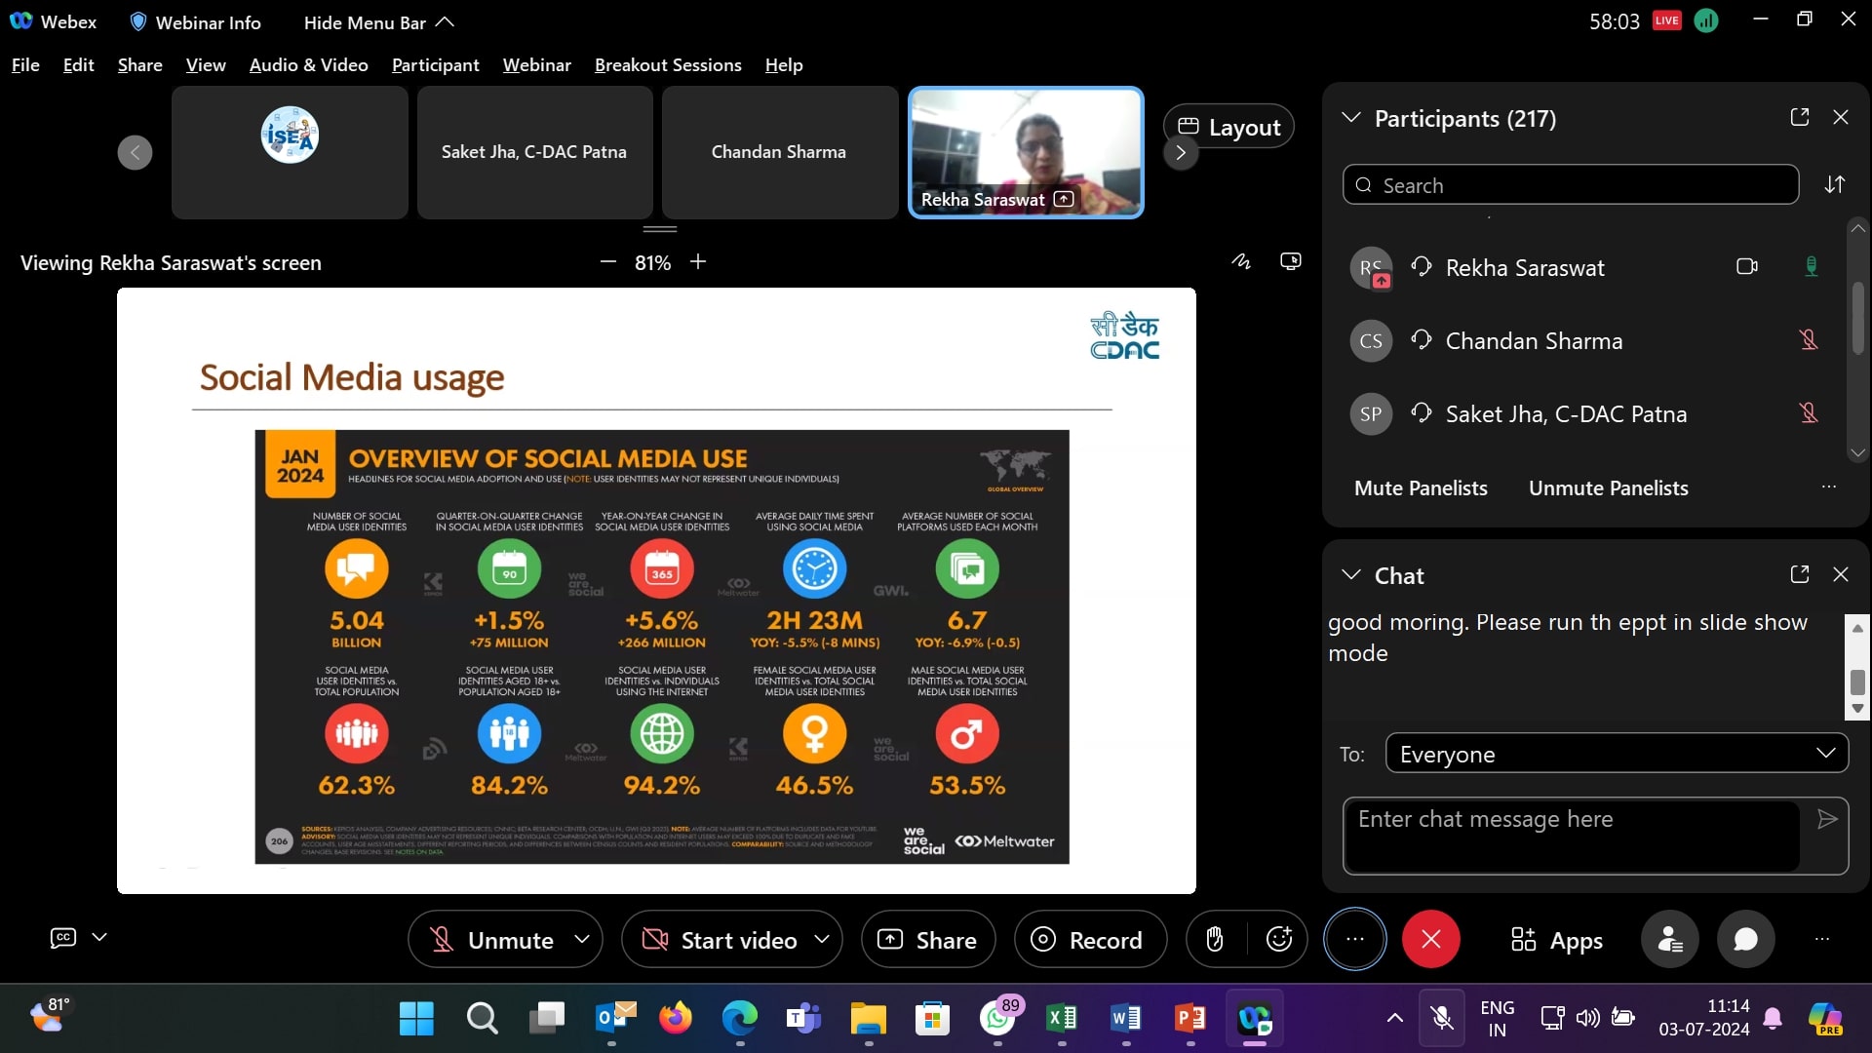1872x1053 pixels.
Task: Unmute the microphone
Action: [x=493, y=940]
